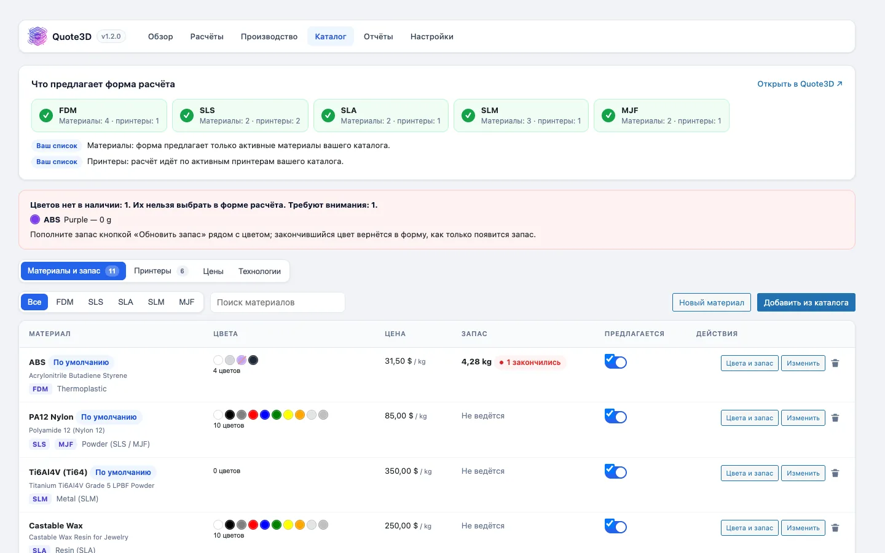Viewport: 885px width, 553px height.
Task: Open 'Цвета и запас' for Ti6Al4V (Ti64)
Action: (x=750, y=473)
